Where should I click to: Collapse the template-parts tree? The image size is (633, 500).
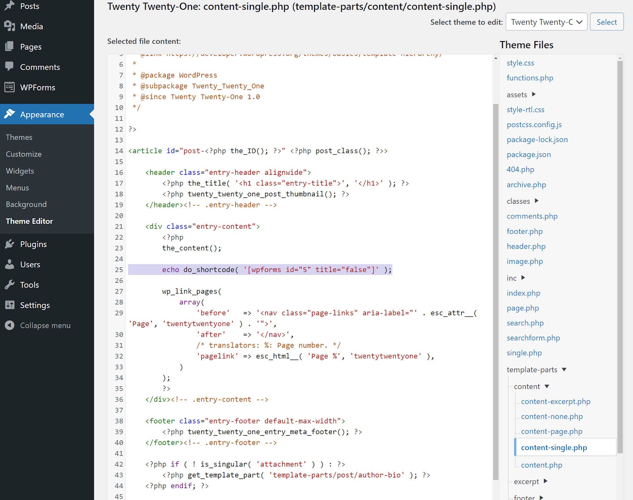(565, 369)
